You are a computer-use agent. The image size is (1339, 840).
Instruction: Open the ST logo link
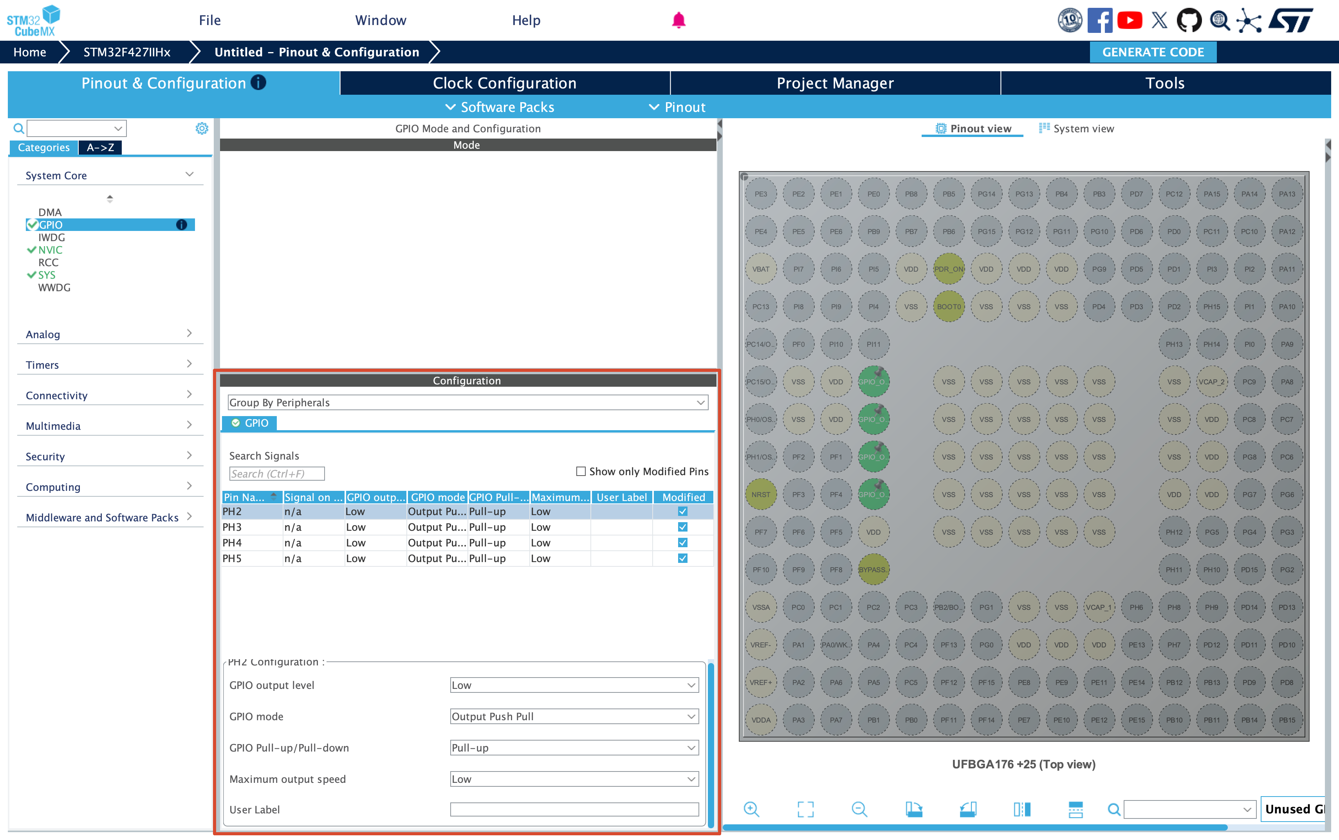click(x=1291, y=21)
